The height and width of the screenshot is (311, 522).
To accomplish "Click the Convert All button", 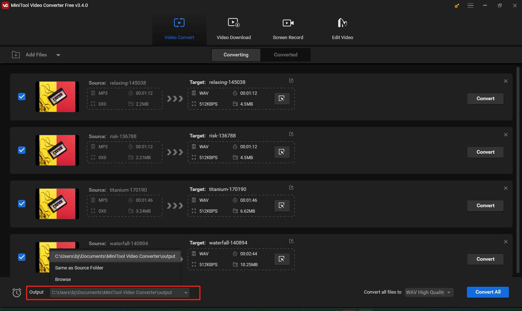I will coord(488,292).
